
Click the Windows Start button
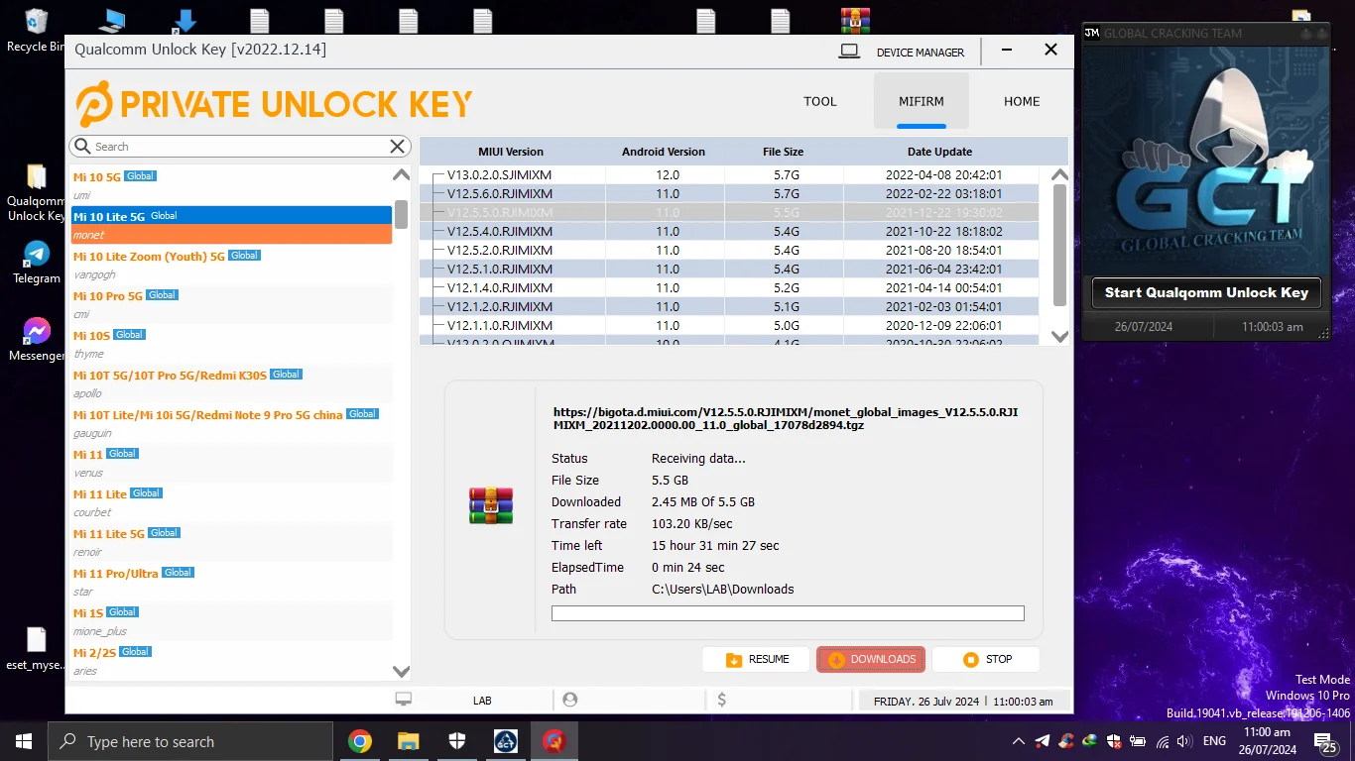[24, 741]
